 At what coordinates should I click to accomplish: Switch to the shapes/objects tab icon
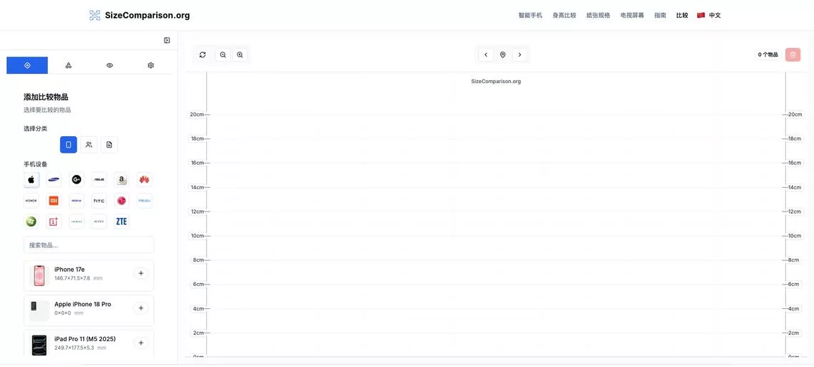(68, 65)
